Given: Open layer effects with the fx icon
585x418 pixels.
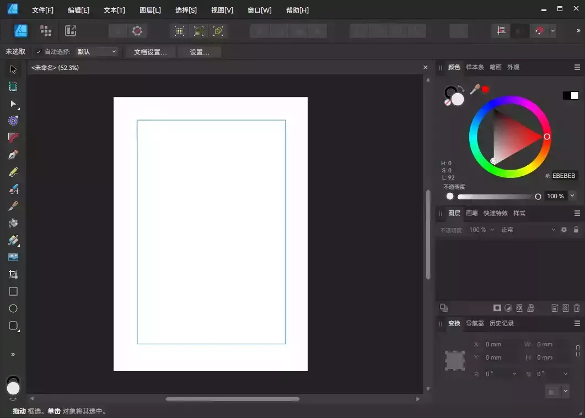Looking at the screenshot, I should [519, 308].
